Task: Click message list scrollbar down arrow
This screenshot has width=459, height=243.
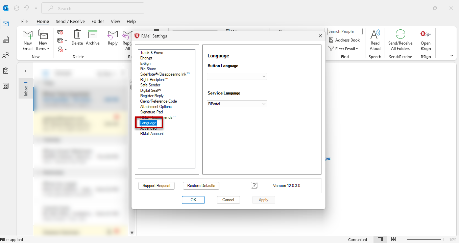Action: [x=132, y=233]
